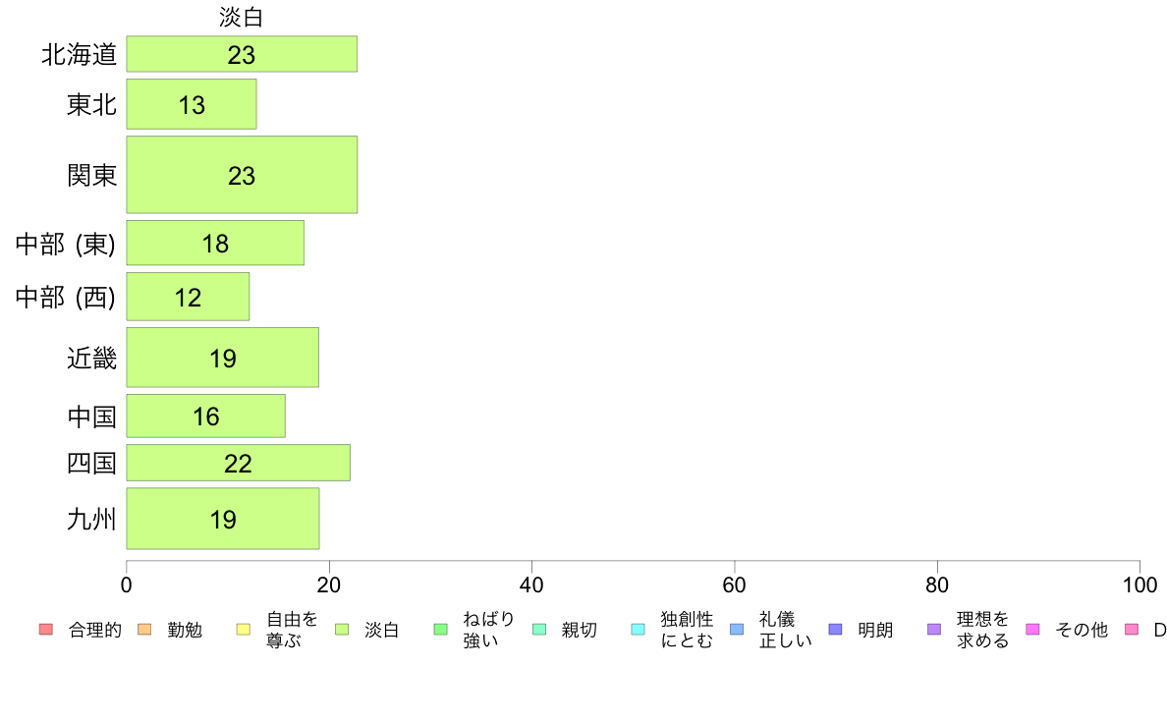1167x723 pixels.
Task: Select the 理想を求める purple legend swatch
Action: (934, 629)
